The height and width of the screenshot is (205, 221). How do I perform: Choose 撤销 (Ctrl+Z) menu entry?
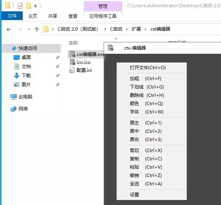click(152, 175)
